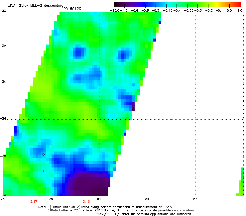The height and width of the screenshot is (216, 246).
Task: Click the 90 longitude axis label
Action: click(243, 199)
